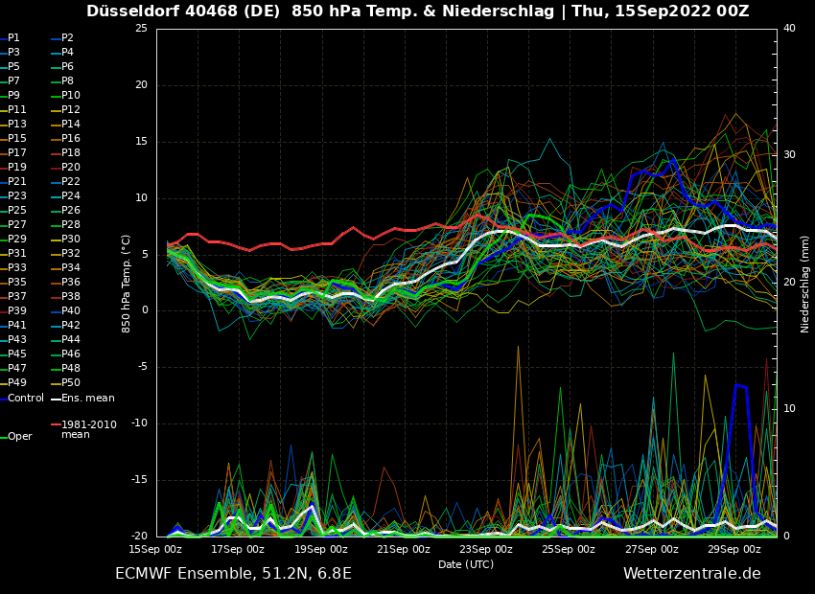Image resolution: width=815 pixels, height=594 pixels.
Task: Select the 15Sep 00z date tick
Action: pos(155,549)
